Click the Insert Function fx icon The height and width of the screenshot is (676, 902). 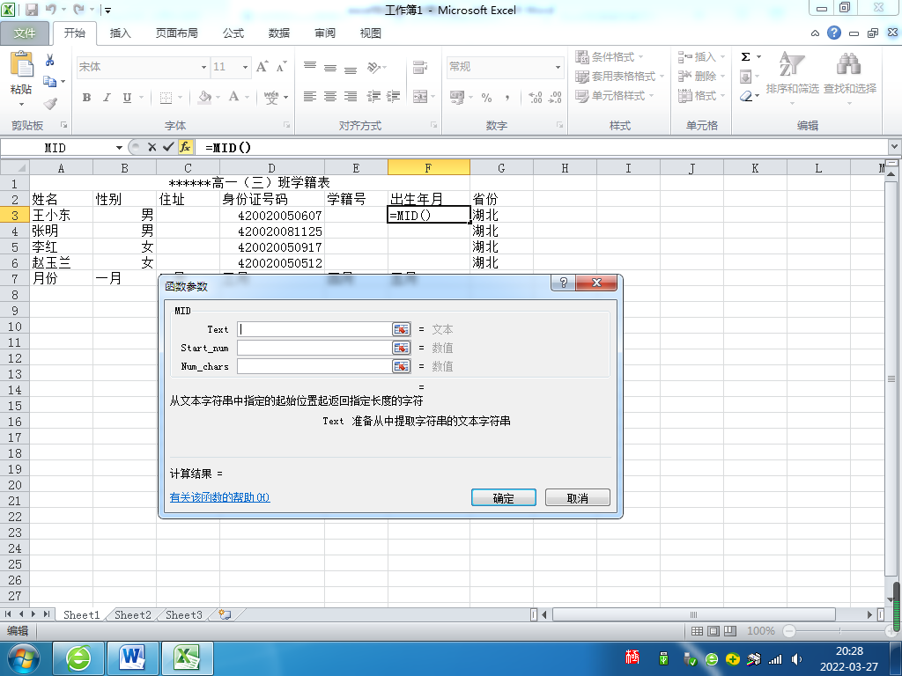pyautogui.click(x=185, y=147)
